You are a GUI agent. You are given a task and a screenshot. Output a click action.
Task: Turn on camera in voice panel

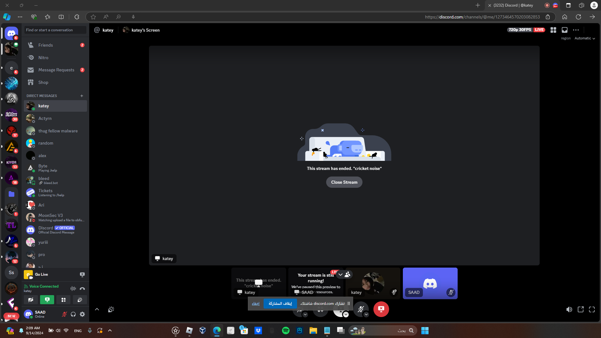[x=31, y=300]
